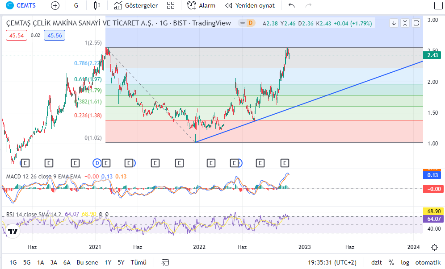Select the 3A time range

click(x=54, y=262)
